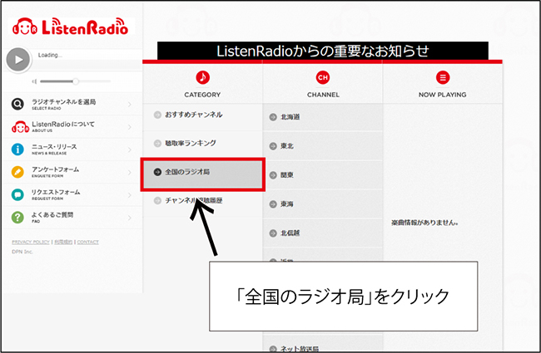Select 関東 channel region

pyautogui.click(x=323, y=175)
